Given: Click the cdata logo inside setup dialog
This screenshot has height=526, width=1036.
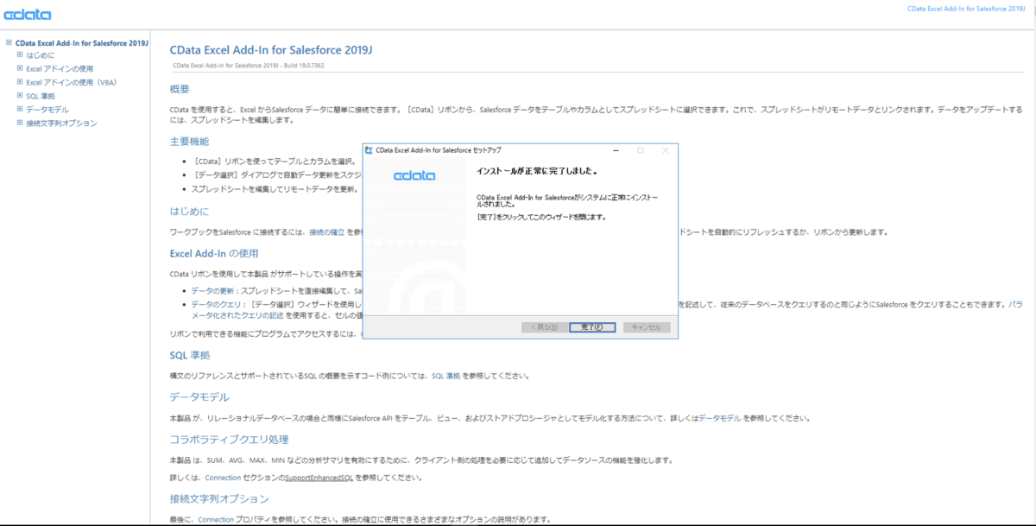Looking at the screenshot, I should 414,175.
